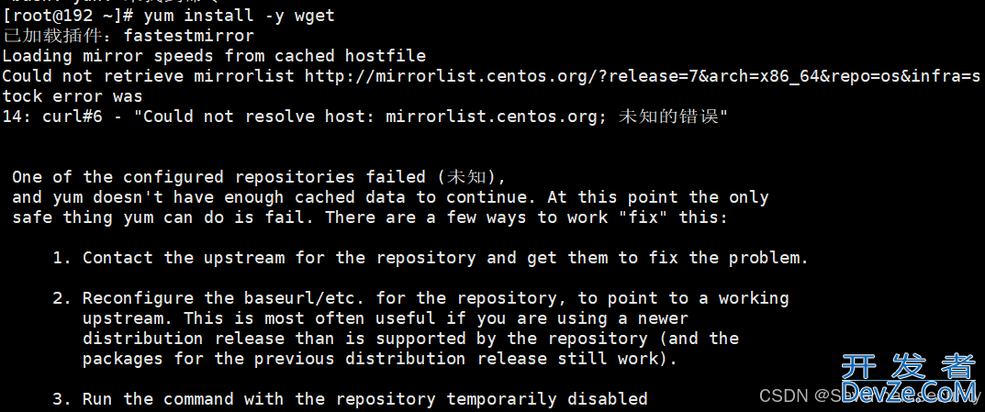The height and width of the screenshot is (412, 985).
Task: Click option 2 'Reconfigure the baseurl/etc.' line
Action: [420, 297]
